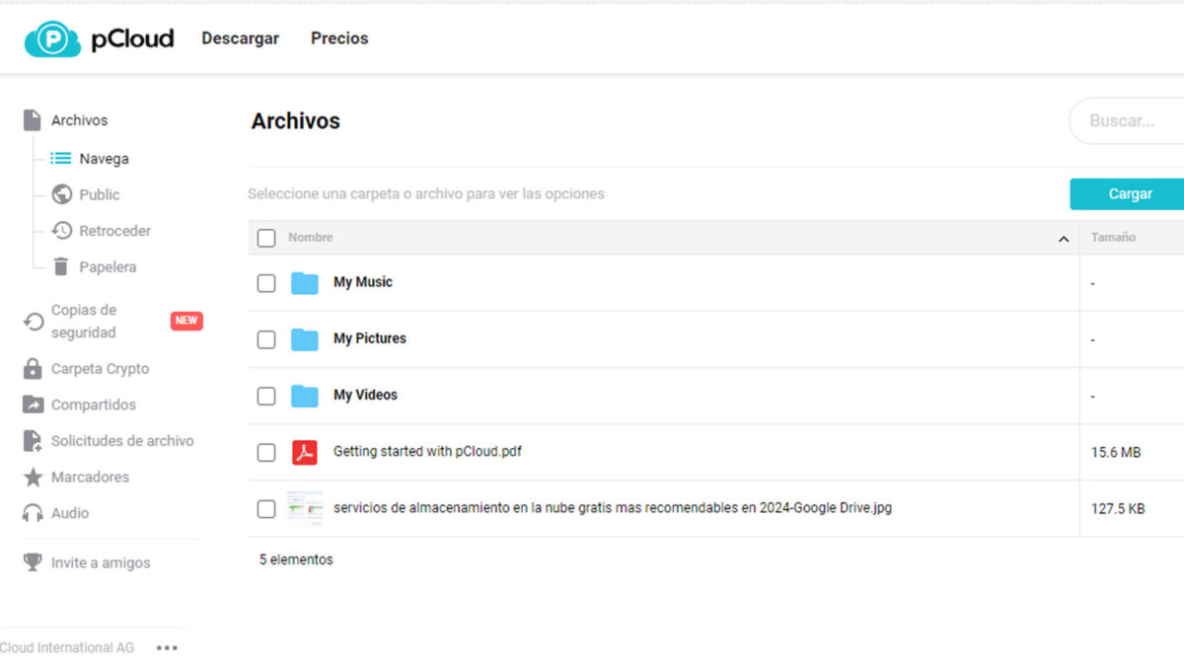Click the pCloud logo icon
Viewport: 1184px width, 666px height.
tap(52, 38)
